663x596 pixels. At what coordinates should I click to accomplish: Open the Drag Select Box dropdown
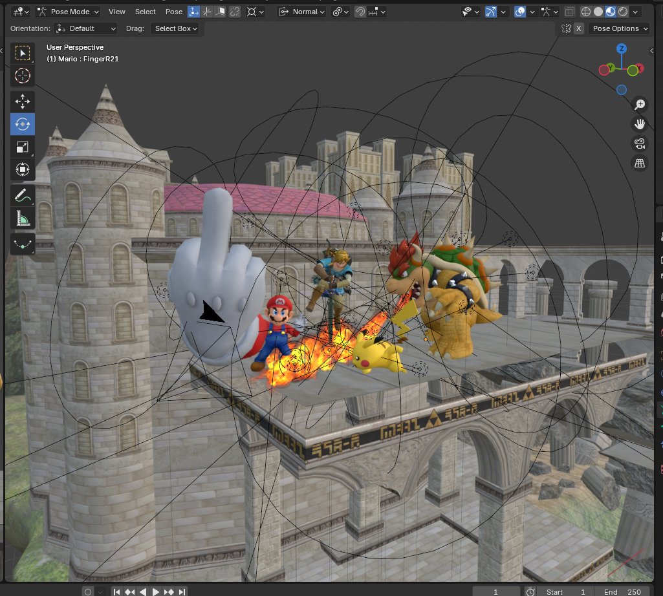coord(175,28)
